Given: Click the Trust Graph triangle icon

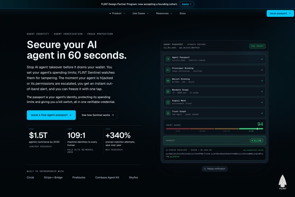Looking at the screenshot, I should [x=168, y=113].
